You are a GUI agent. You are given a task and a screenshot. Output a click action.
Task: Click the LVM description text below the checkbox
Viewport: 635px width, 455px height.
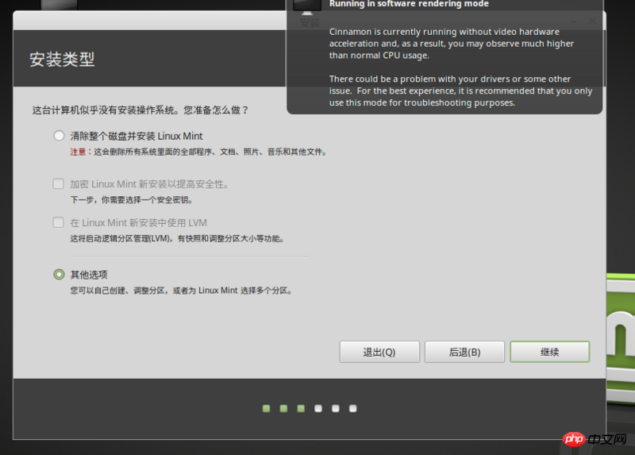point(177,239)
